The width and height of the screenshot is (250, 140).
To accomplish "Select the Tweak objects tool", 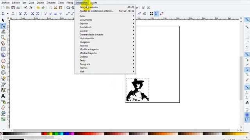I will [x=3, y=31].
